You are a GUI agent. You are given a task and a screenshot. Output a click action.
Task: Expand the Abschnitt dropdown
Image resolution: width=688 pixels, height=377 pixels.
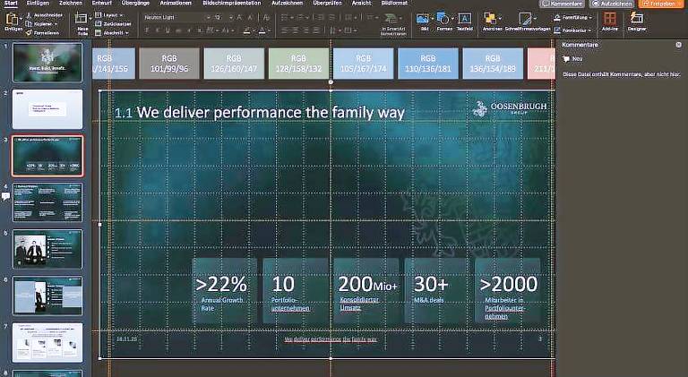112,33
